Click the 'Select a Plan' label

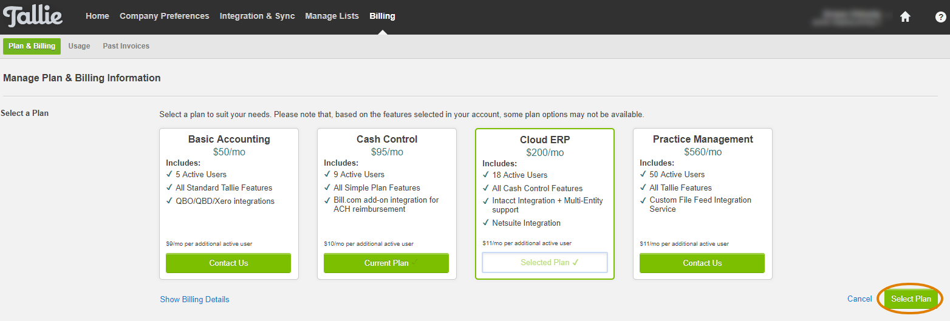[25, 113]
